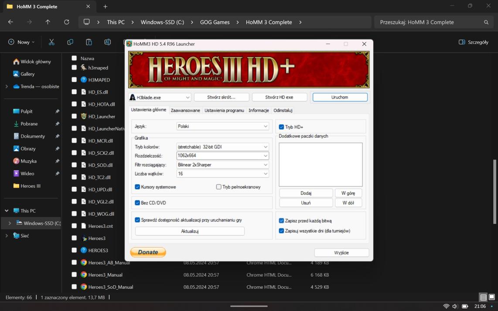The image size is (498, 311).
Task: Click the Copy icon in Explorer toolbar
Action: pos(70,42)
